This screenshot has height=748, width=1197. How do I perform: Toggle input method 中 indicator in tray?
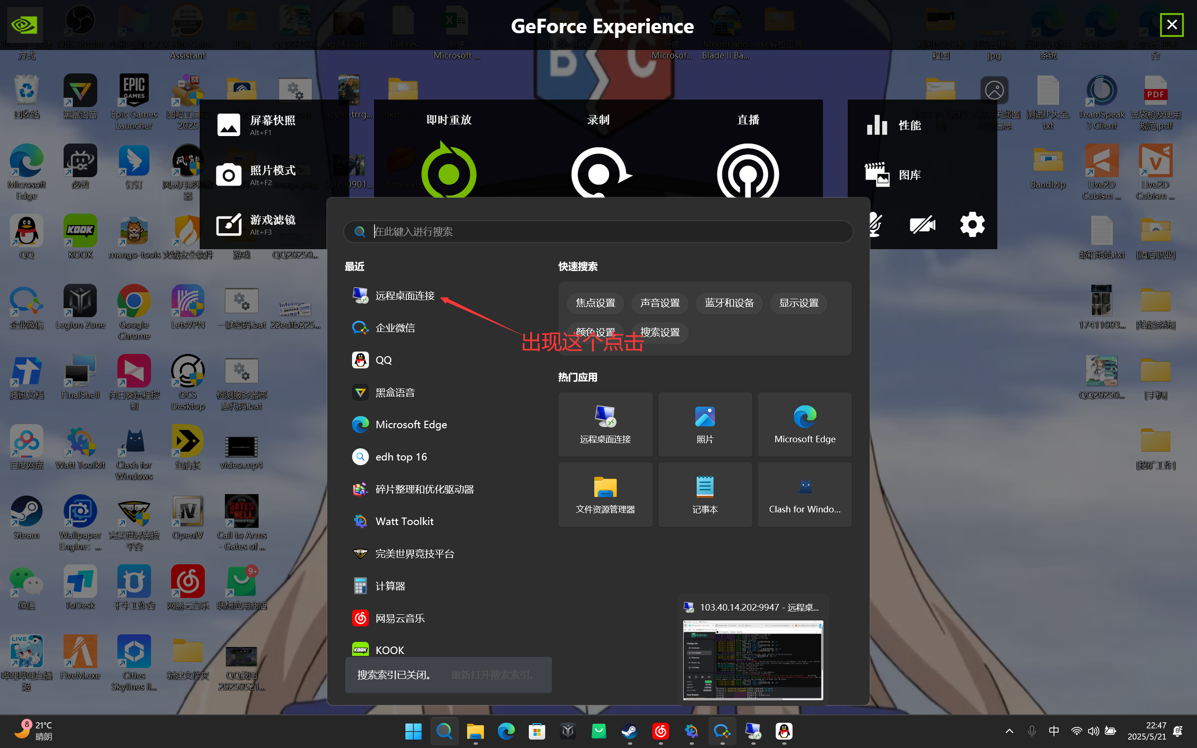(1053, 731)
